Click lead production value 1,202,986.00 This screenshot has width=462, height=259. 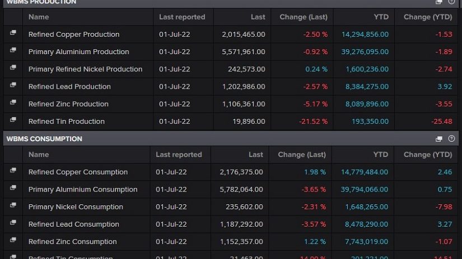[x=244, y=87]
